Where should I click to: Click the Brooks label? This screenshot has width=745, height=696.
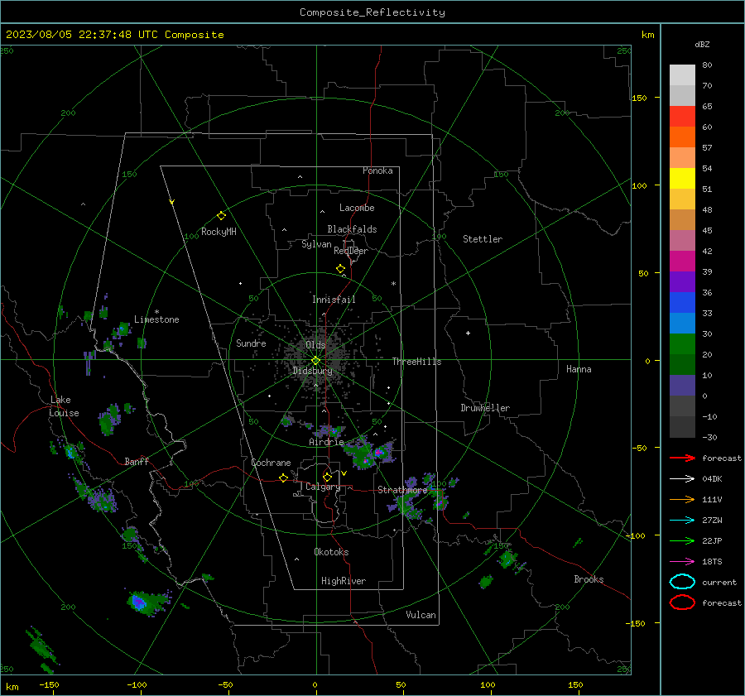pos(589,579)
